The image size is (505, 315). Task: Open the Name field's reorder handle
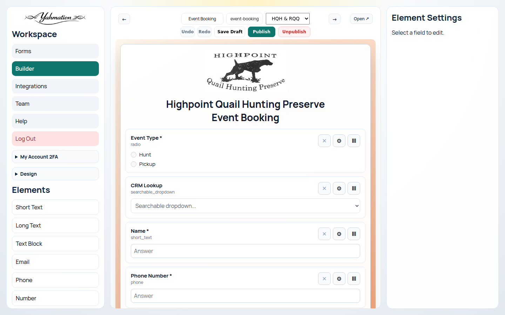[353, 234]
